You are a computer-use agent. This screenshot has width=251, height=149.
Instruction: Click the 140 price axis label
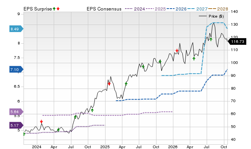click(235, 12)
